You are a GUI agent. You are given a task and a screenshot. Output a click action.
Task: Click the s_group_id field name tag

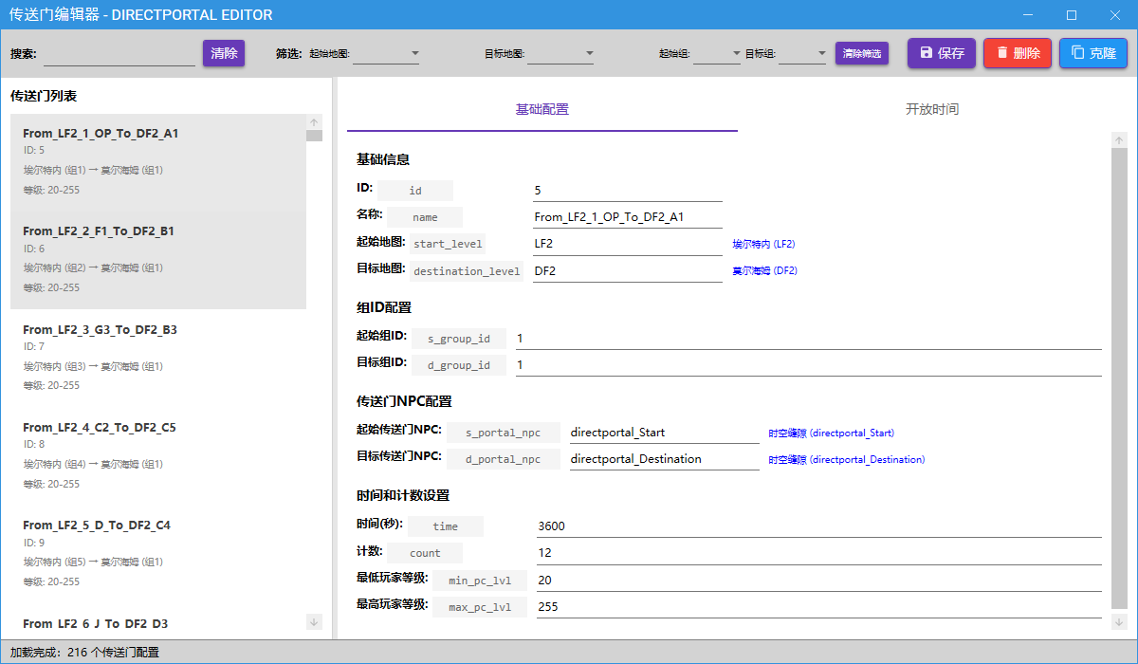point(459,339)
